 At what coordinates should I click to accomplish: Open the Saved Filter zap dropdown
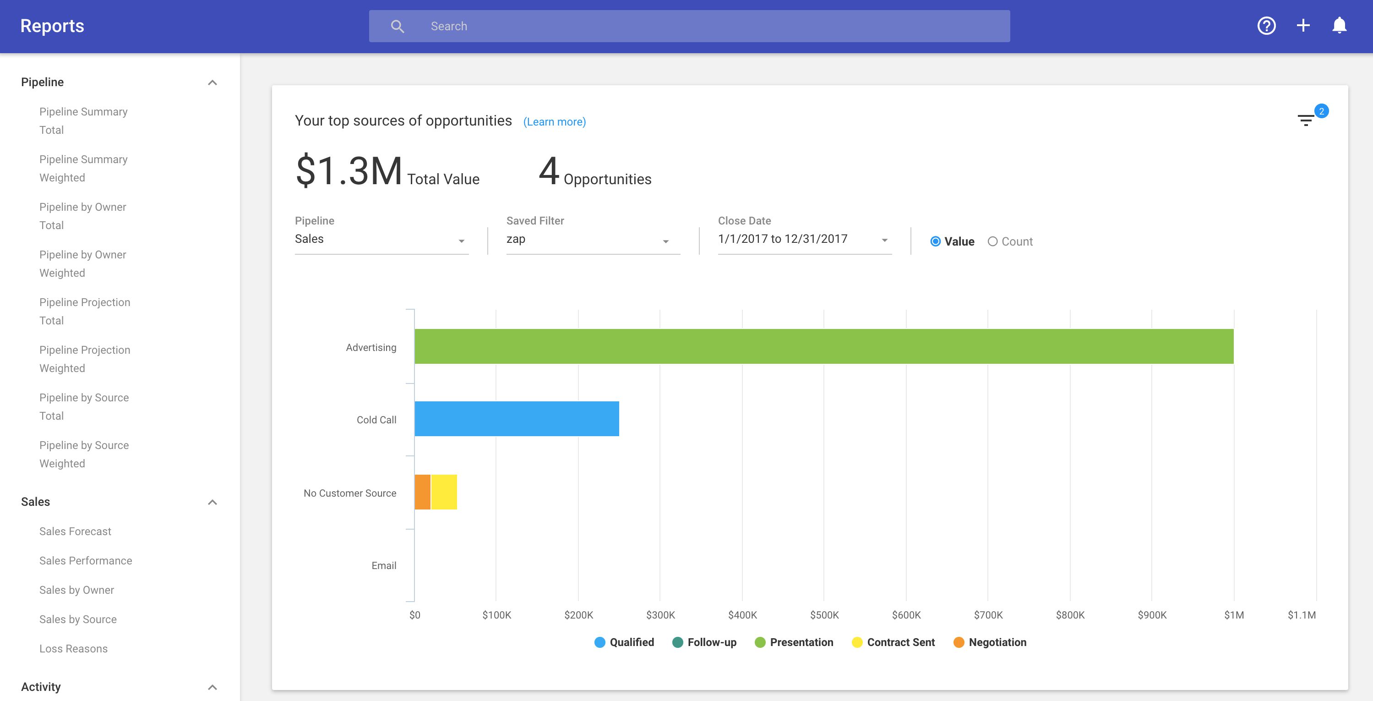tap(593, 239)
